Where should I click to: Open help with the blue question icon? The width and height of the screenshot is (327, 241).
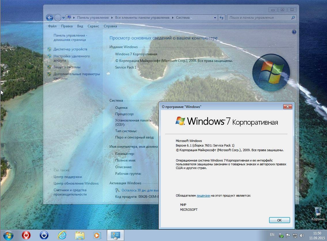[x=294, y=32]
